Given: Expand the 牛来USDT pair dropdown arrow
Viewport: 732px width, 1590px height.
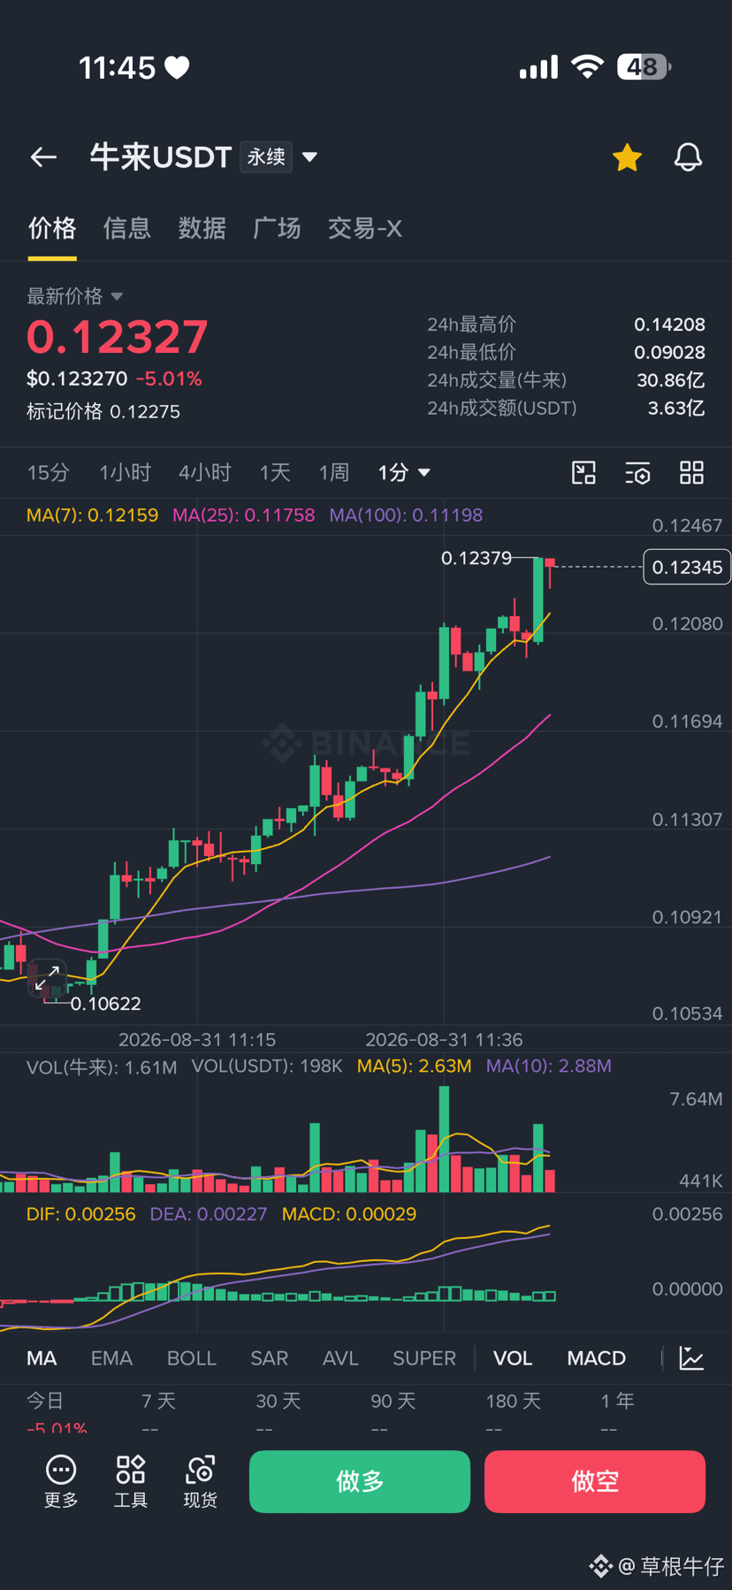Looking at the screenshot, I should click(x=309, y=157).
